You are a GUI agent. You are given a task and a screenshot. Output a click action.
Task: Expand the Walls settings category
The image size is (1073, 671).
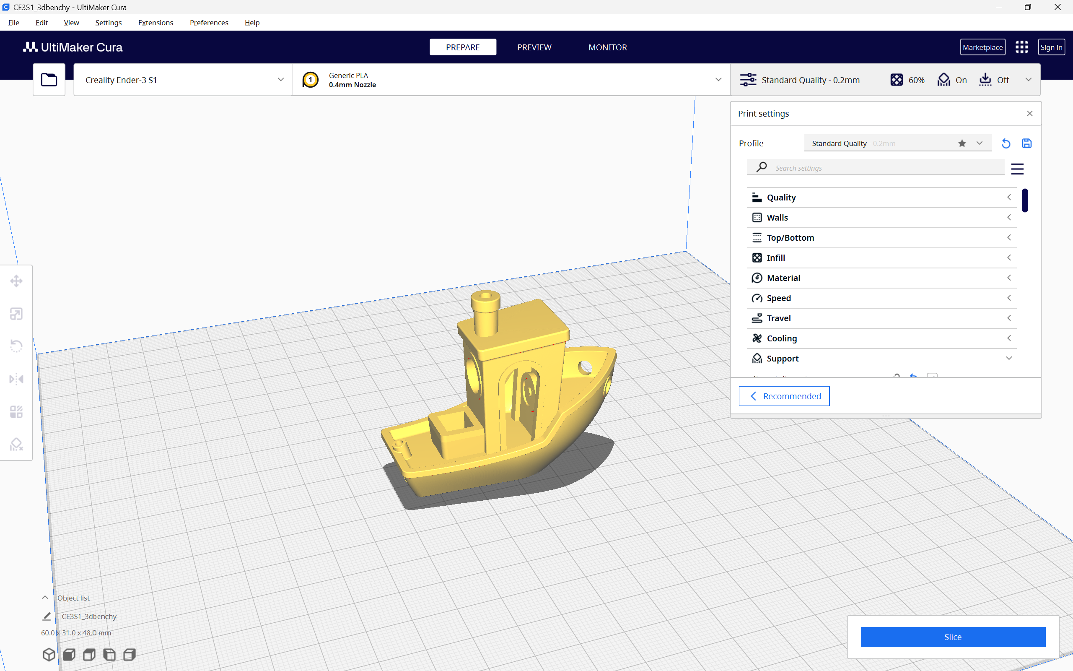pos(881,218)
